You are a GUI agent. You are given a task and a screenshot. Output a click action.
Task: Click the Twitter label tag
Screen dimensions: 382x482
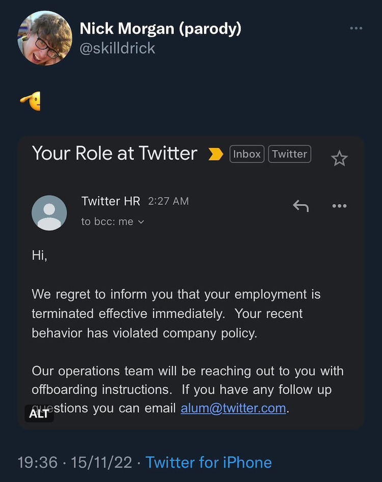289,154
